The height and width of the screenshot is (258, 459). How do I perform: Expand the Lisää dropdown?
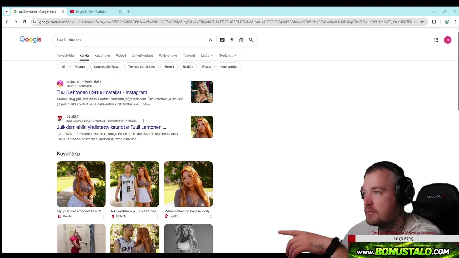(207, 56)
